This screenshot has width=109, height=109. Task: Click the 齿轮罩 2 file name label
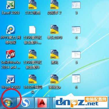pyautogui.click(x=54, y=13)
